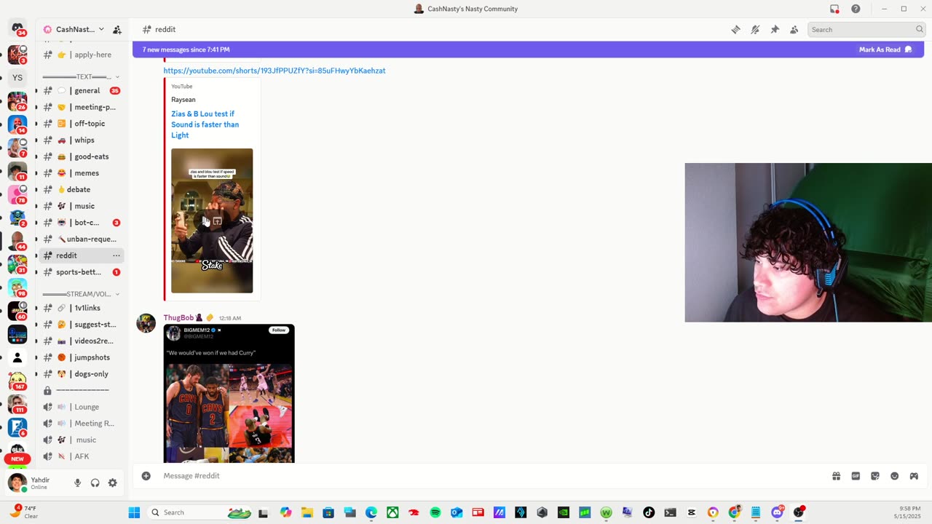The width and height of the screenshot is (932, 524).
Task: Open the sticker picker
Action: pos(875,476)
